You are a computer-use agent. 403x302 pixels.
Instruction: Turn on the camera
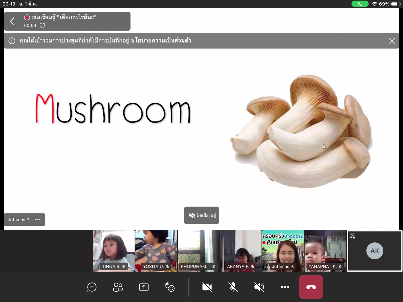click(x=207, y=287)
